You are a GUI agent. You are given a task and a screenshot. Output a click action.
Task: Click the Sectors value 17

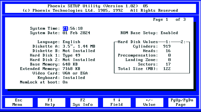[168, 64]
